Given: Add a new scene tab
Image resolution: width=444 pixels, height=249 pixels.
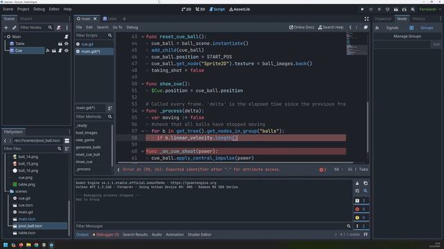Looking at the screenshot, I should coord(124,19).
